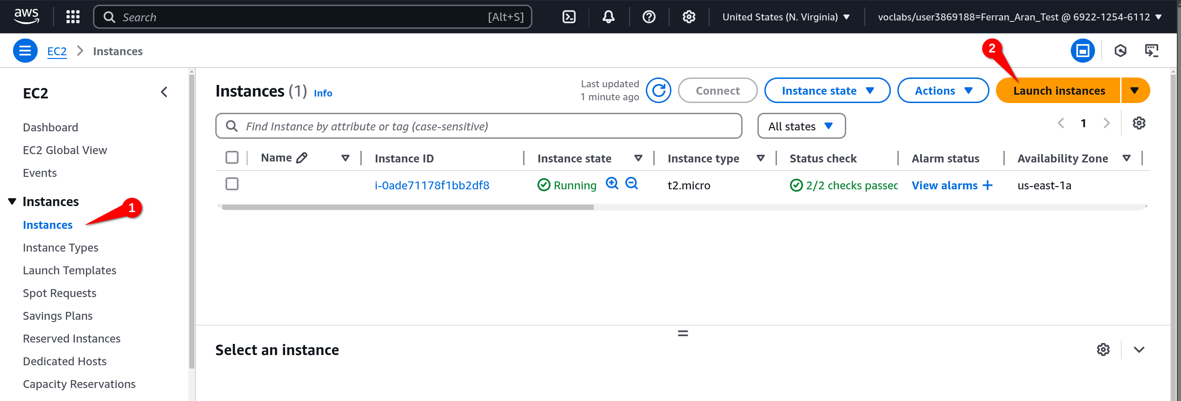The image size is (1181, 401).
Task: Go to Launch Templates in sidebar
Action: [69, 271]
